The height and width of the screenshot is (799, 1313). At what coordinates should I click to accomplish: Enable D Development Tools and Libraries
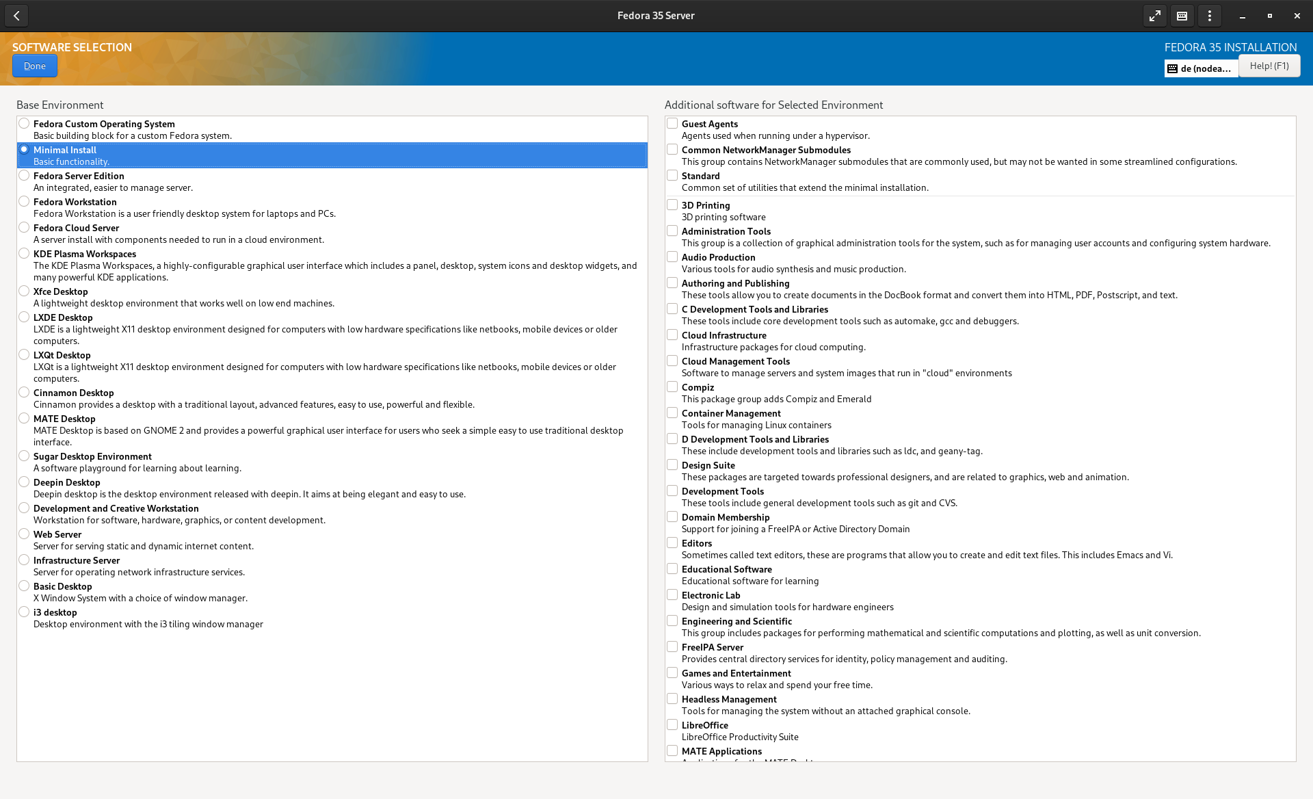(672, 439)
